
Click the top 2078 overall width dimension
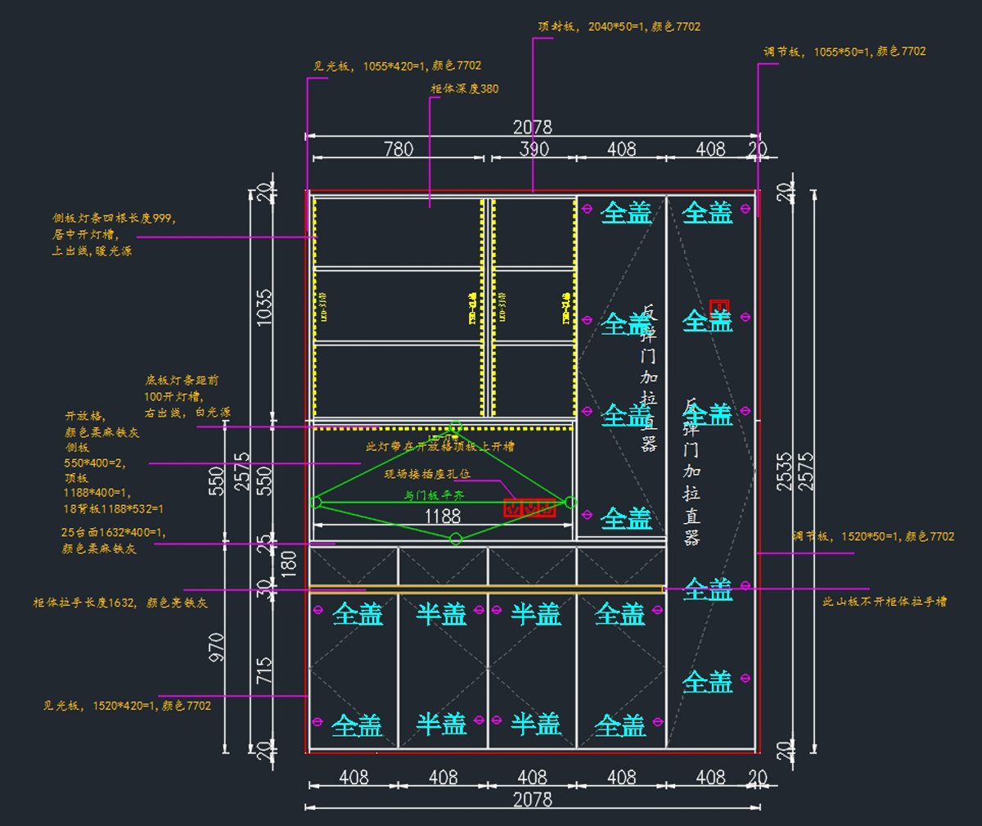click(532, 127)
